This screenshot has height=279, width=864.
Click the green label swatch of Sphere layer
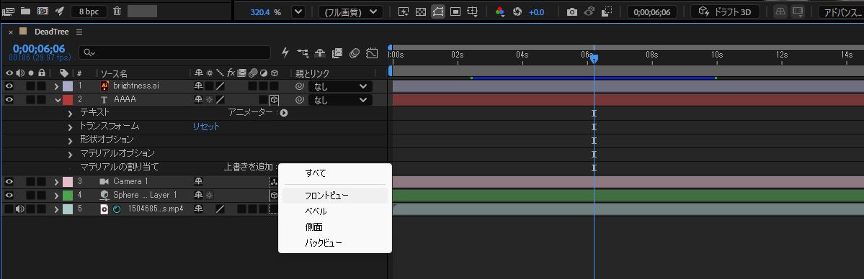pyautogui.click(x=68, y=195)
